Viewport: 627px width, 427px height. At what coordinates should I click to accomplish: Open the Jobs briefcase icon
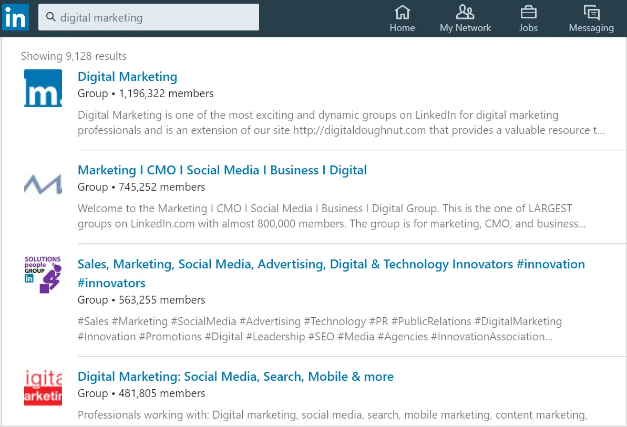pyautogui.click(x=528, y=12)
